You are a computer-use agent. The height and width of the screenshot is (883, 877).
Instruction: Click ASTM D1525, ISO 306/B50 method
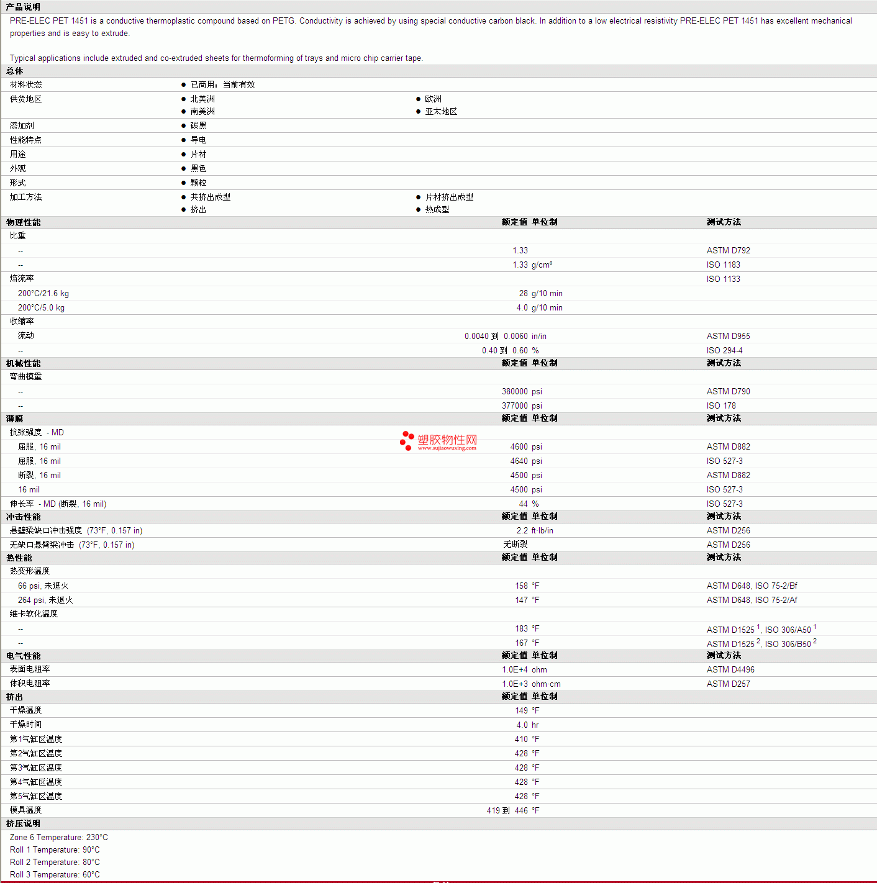click(761, 643)
